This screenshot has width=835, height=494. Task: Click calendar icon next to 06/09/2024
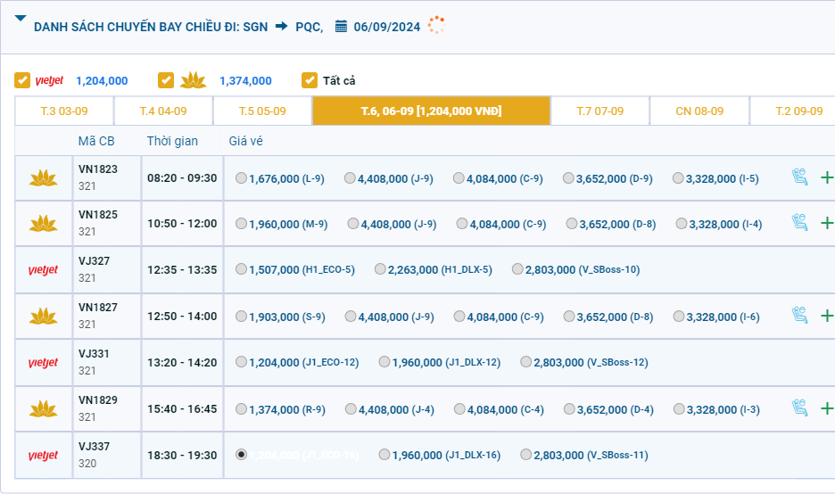click(x=341, y=26)
